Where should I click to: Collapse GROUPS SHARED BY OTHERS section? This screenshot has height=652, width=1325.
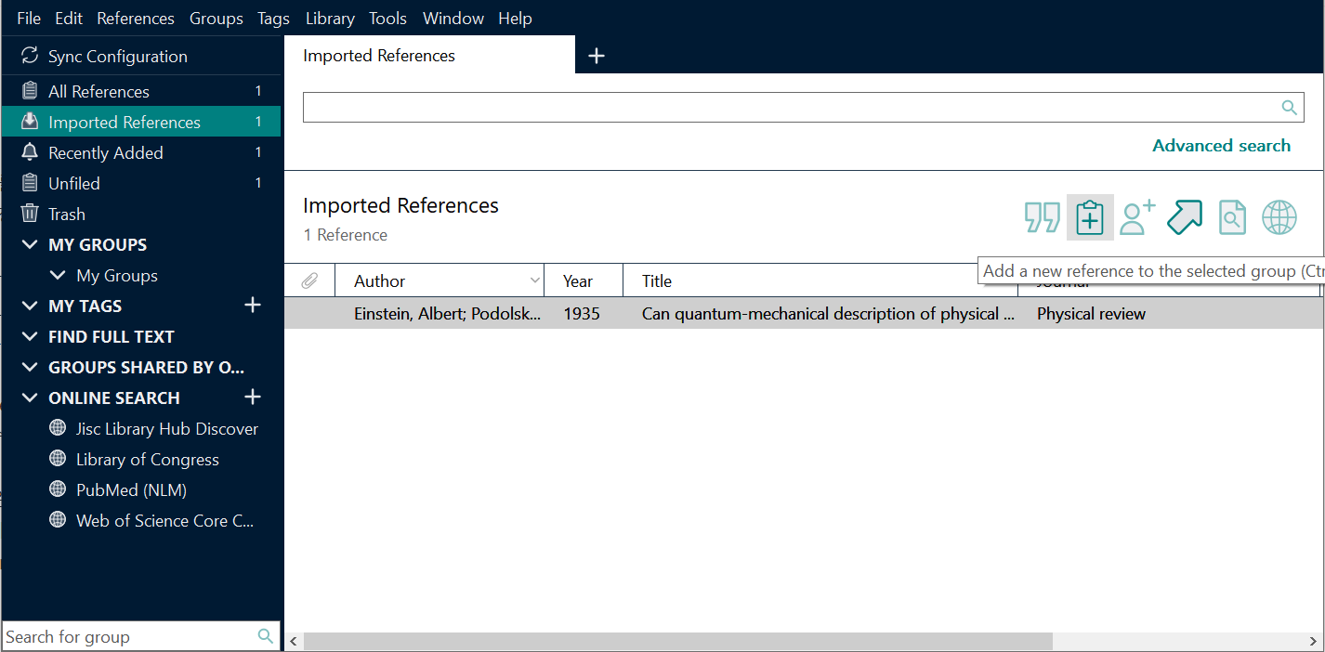click(30, 367)
